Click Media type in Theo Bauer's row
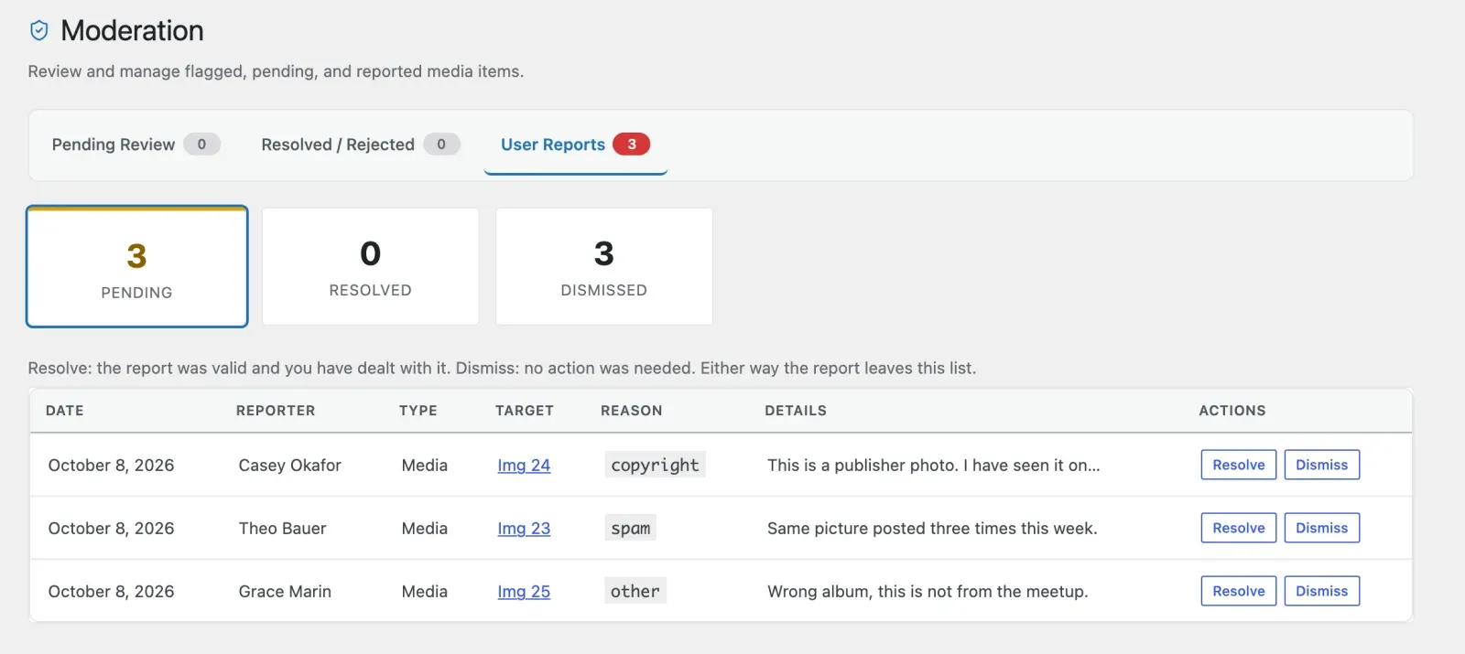Image resolution: width=1465 pixels, height=654 pixels. (x=425, y=529)
